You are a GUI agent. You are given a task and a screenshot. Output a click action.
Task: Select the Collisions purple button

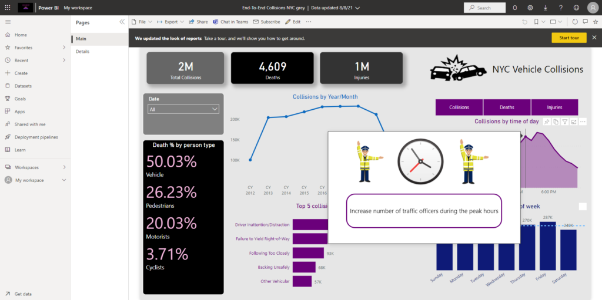pyautogui.click(x=459, y=107)
